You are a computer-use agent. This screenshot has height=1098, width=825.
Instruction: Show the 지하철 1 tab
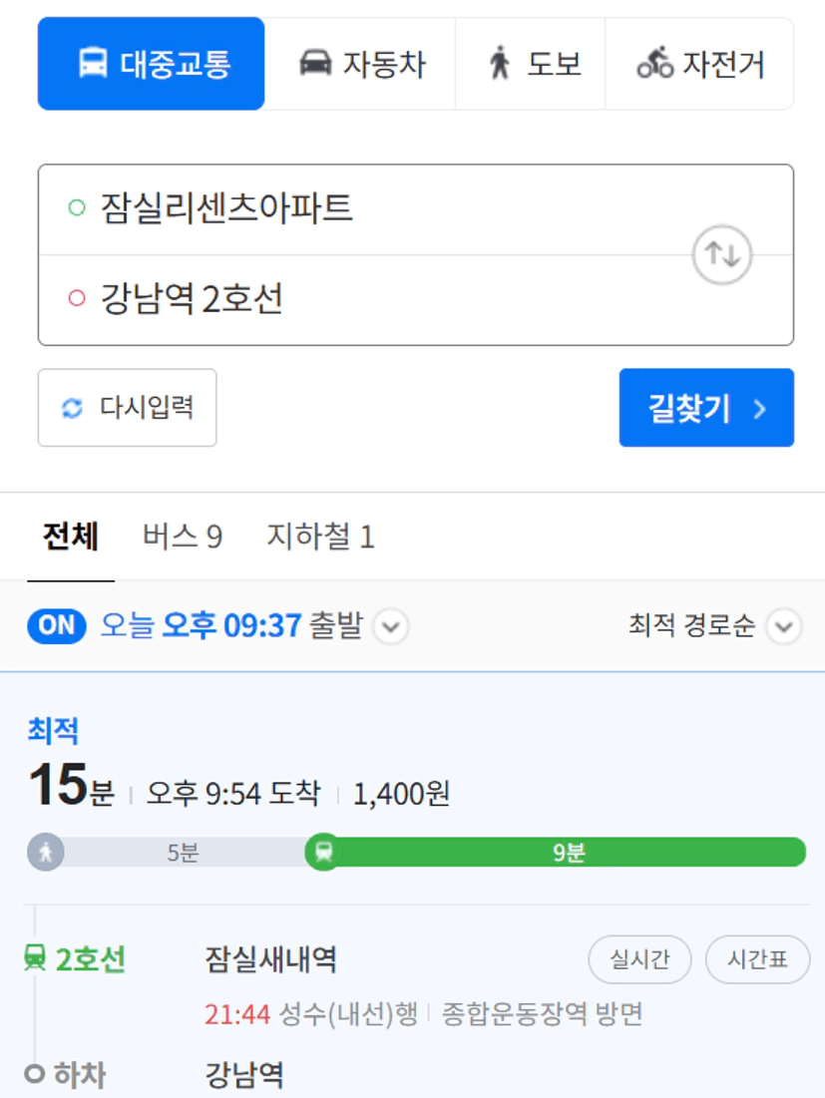tap(321, 538)
